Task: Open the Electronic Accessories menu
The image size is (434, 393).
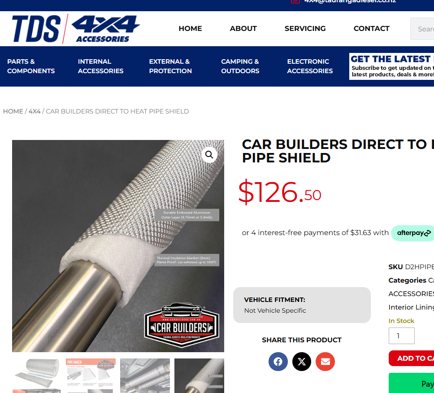Action: click(x=310, y=66)
